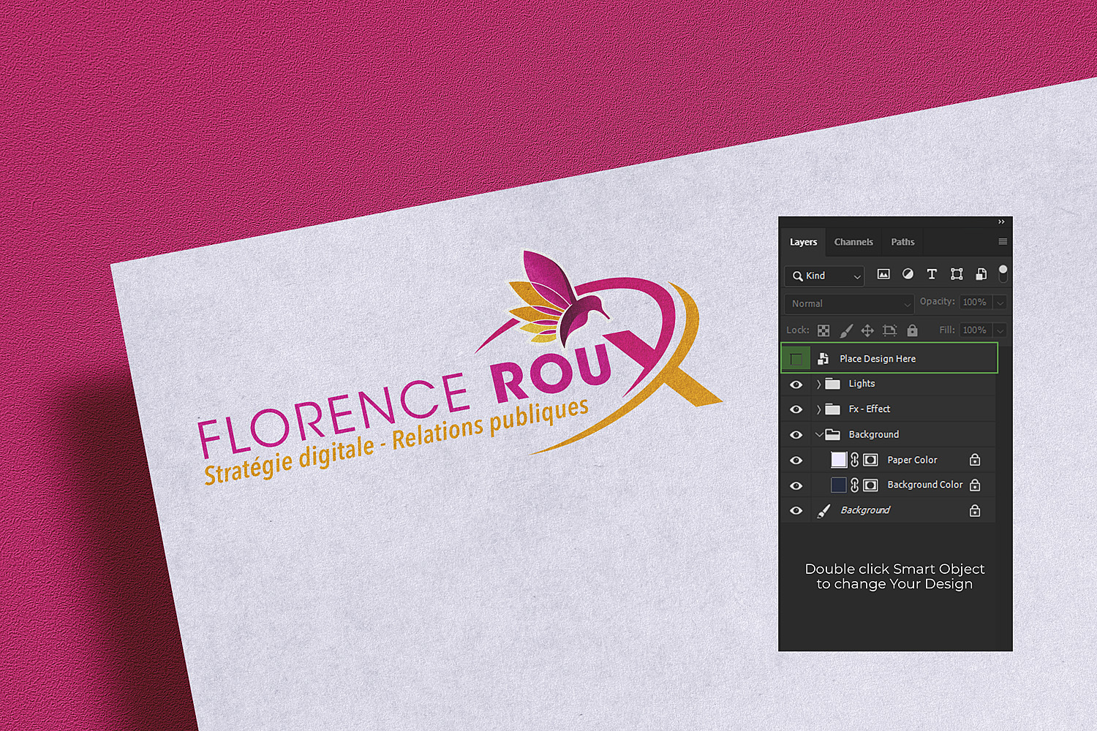Hide the Paper Color layer
This screenshot has width=1097, height=731.
[x=796, y=461]
